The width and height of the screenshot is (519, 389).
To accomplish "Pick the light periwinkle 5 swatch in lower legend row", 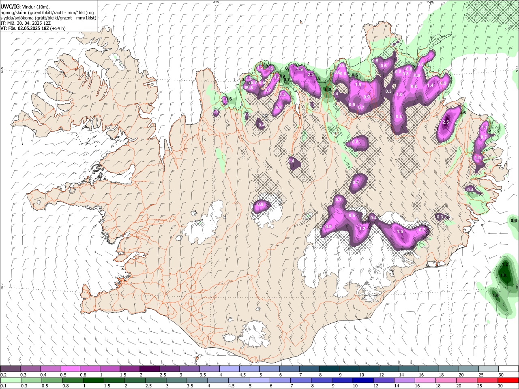I will [x=259, y=380].
